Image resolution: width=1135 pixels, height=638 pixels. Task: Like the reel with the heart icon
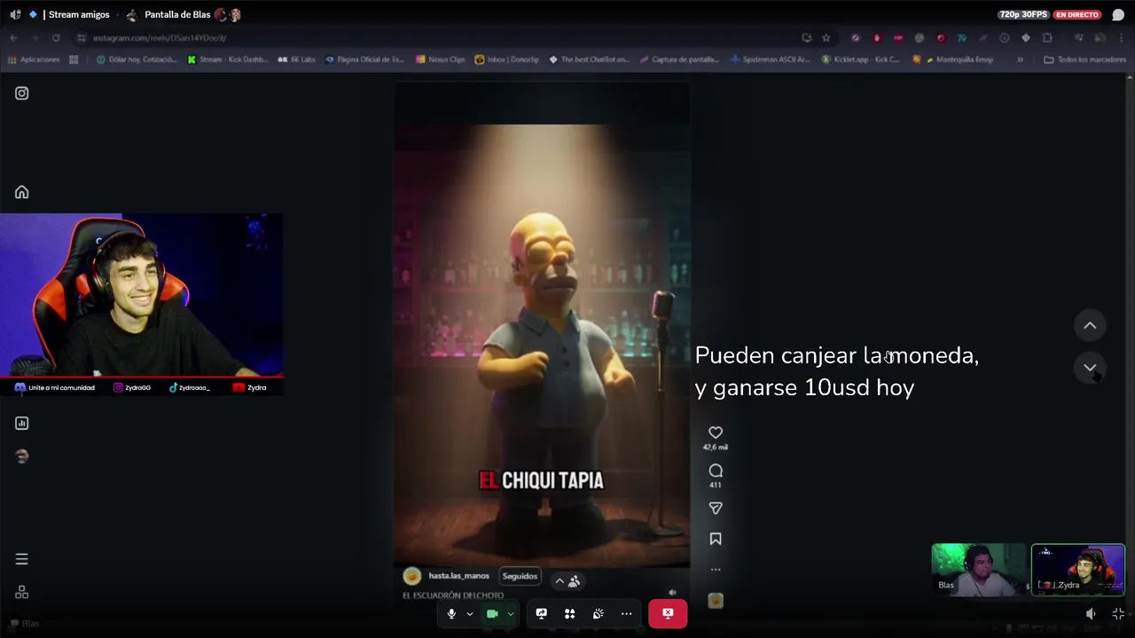716,432
